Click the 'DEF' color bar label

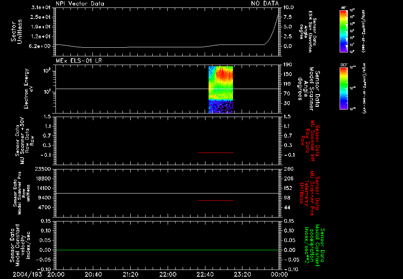[344, 65]
